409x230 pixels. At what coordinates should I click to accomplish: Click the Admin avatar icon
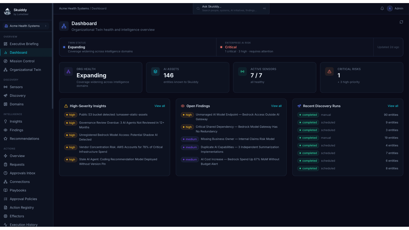[390, 8]
